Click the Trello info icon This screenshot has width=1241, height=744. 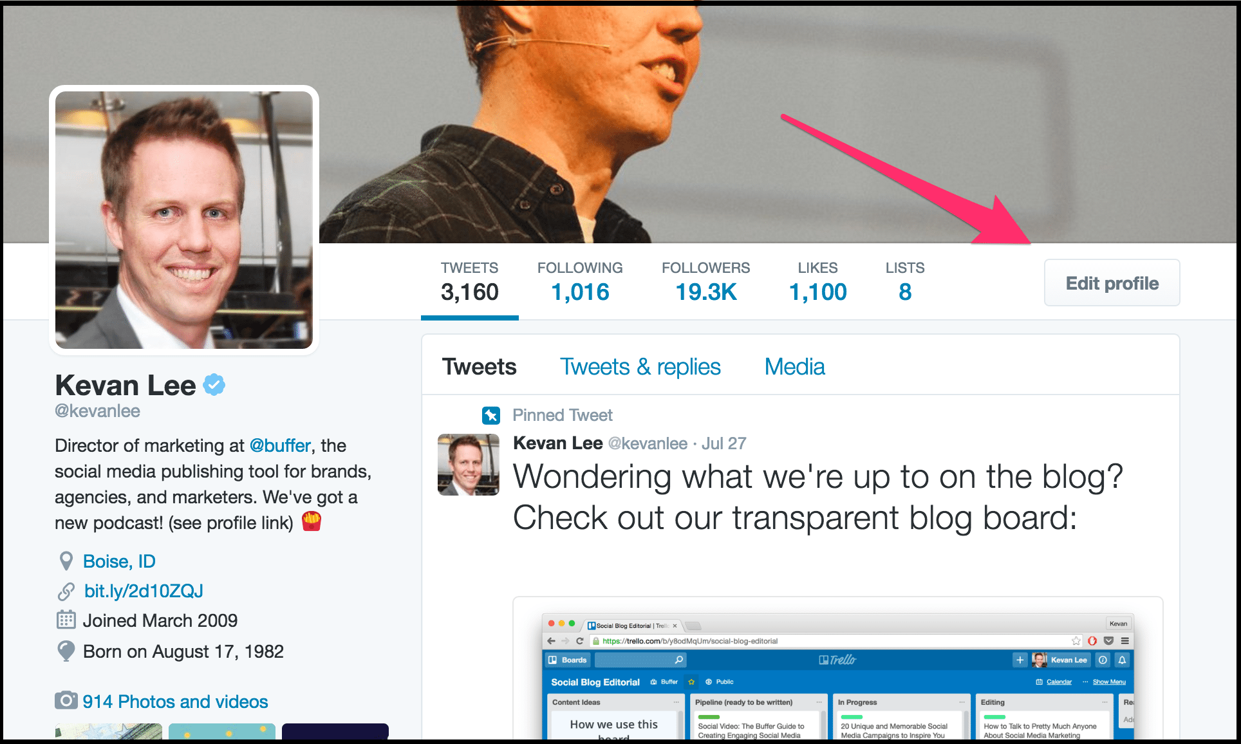[1103, 660]
